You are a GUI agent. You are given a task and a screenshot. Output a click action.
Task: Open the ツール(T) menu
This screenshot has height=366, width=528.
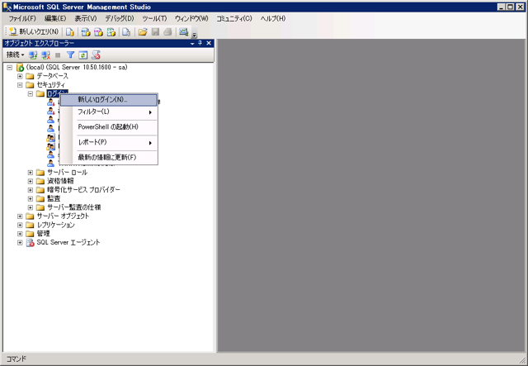click(x=154, y=18)
